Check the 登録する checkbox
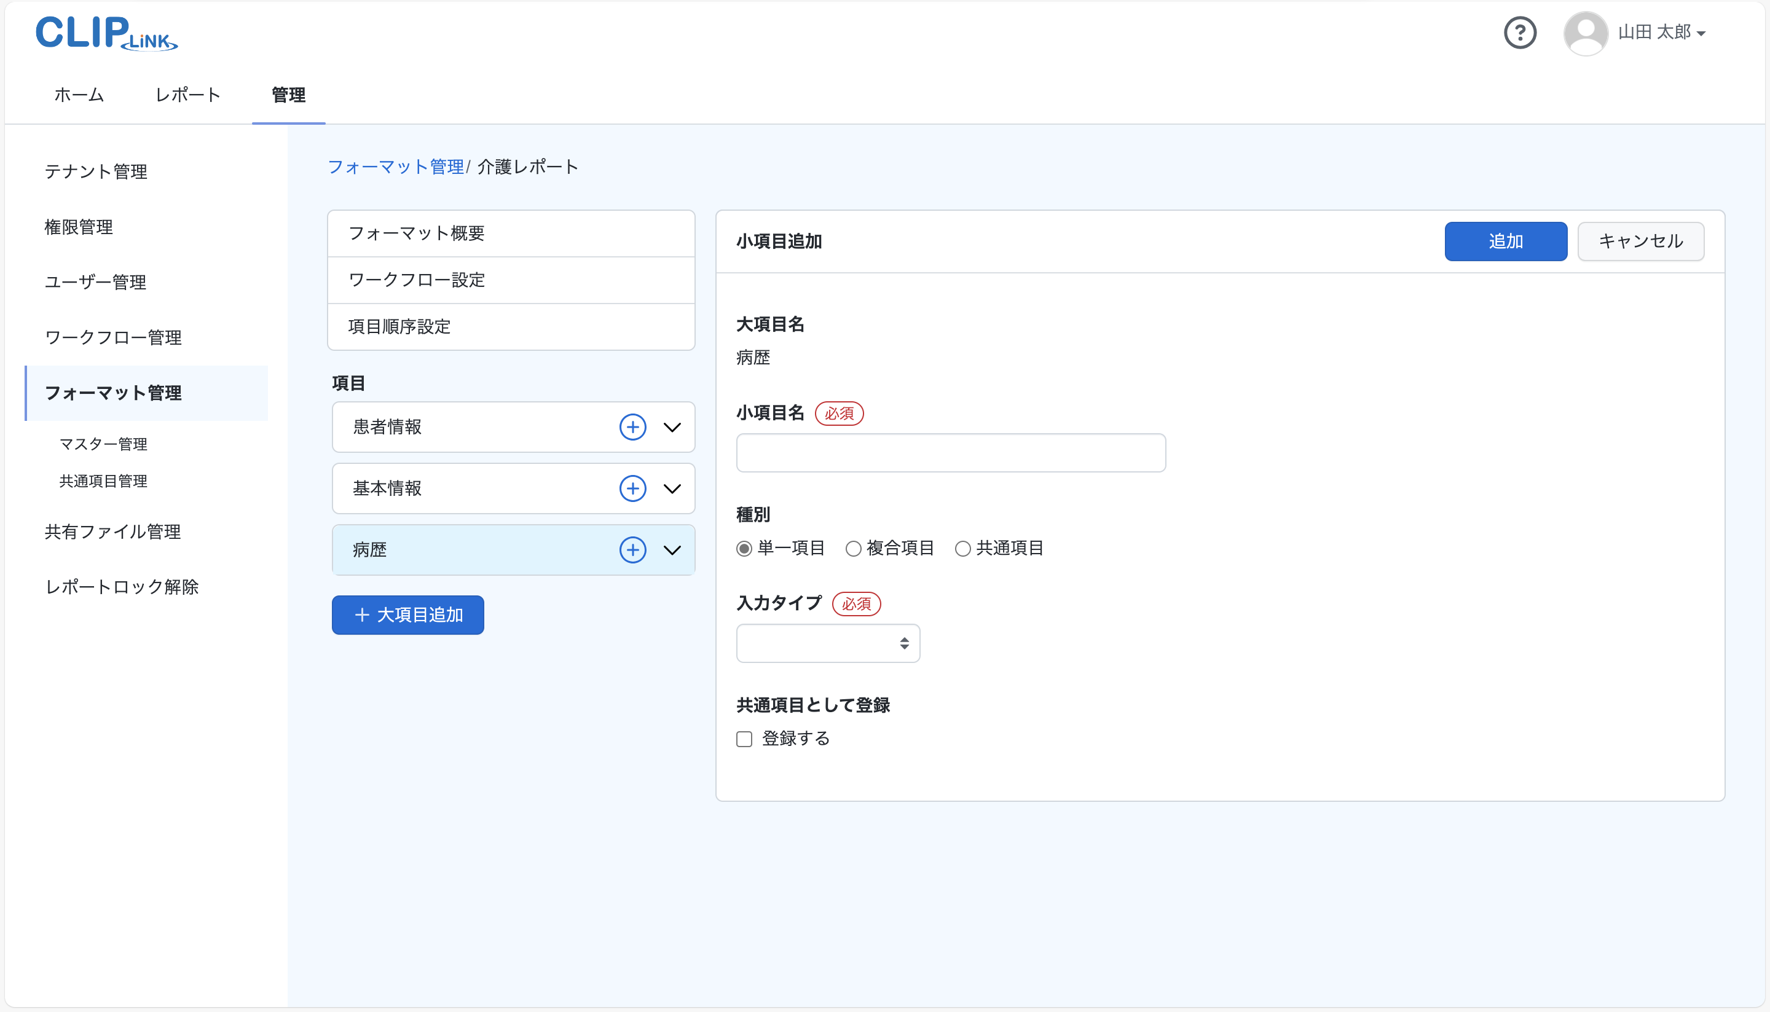The width and height of the screenshot is (1770, 1012). pyautogui.click(x=745, y=739)
